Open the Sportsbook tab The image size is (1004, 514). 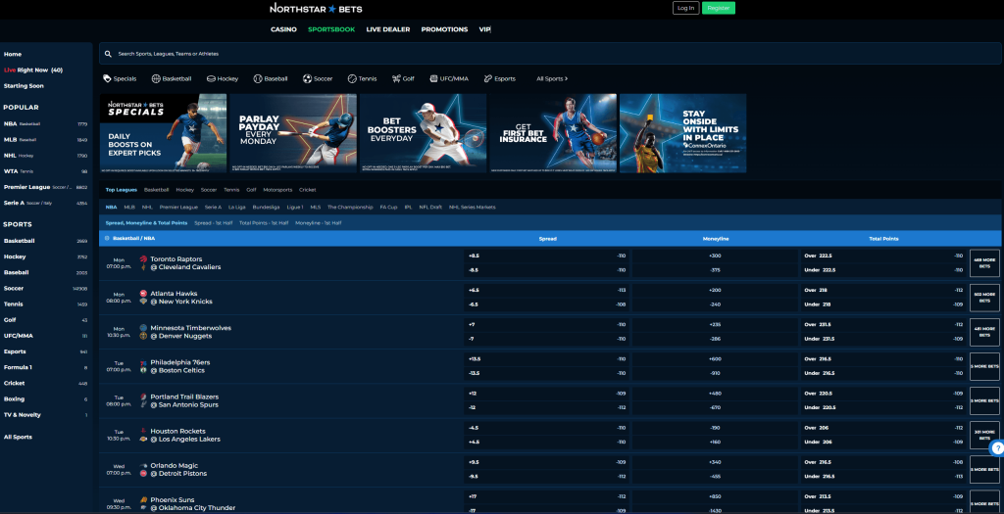coord(331,29)
